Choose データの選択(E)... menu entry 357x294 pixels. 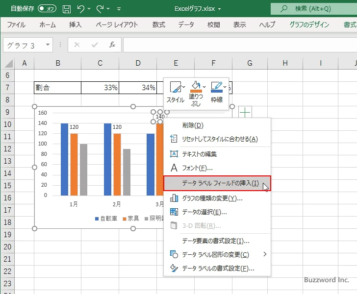pos(217,212)
